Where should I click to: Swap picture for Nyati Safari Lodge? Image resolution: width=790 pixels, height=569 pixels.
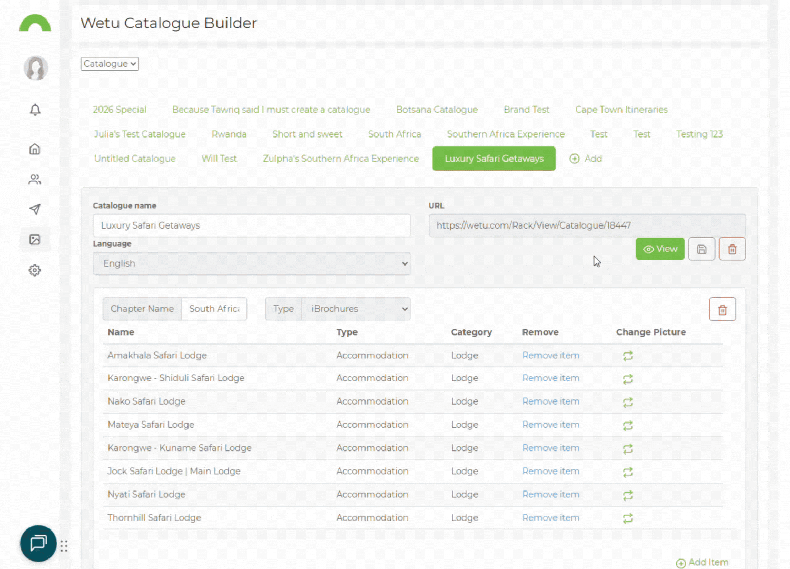pyautogui.click(x=627, y=495)
